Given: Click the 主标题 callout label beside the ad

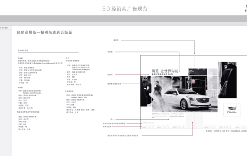Looking at the screenshot, I should tap(110, 52).
